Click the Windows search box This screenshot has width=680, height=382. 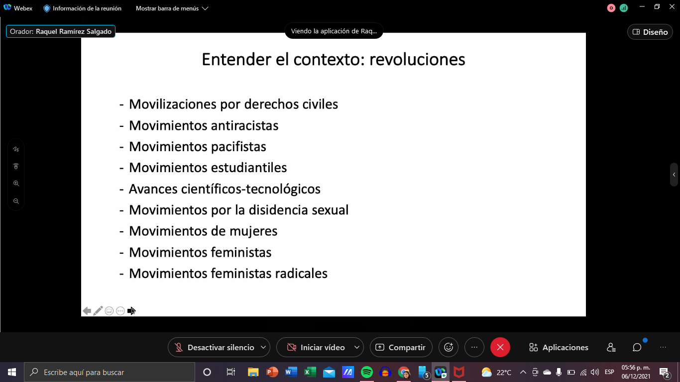coord(109,372)
